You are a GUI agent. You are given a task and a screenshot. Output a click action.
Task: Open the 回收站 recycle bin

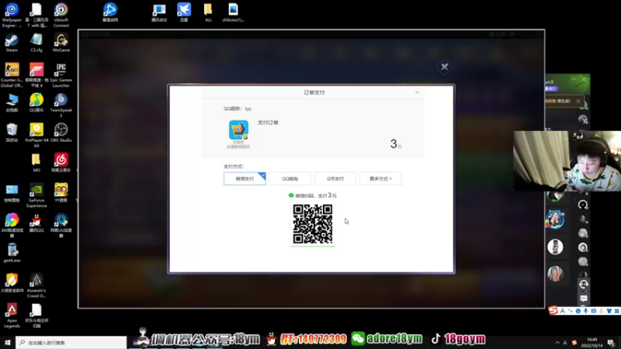12,133
